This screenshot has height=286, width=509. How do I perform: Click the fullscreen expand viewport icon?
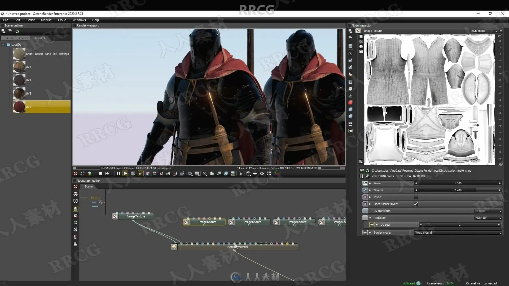pyautogui.click(x=269, y=174)
